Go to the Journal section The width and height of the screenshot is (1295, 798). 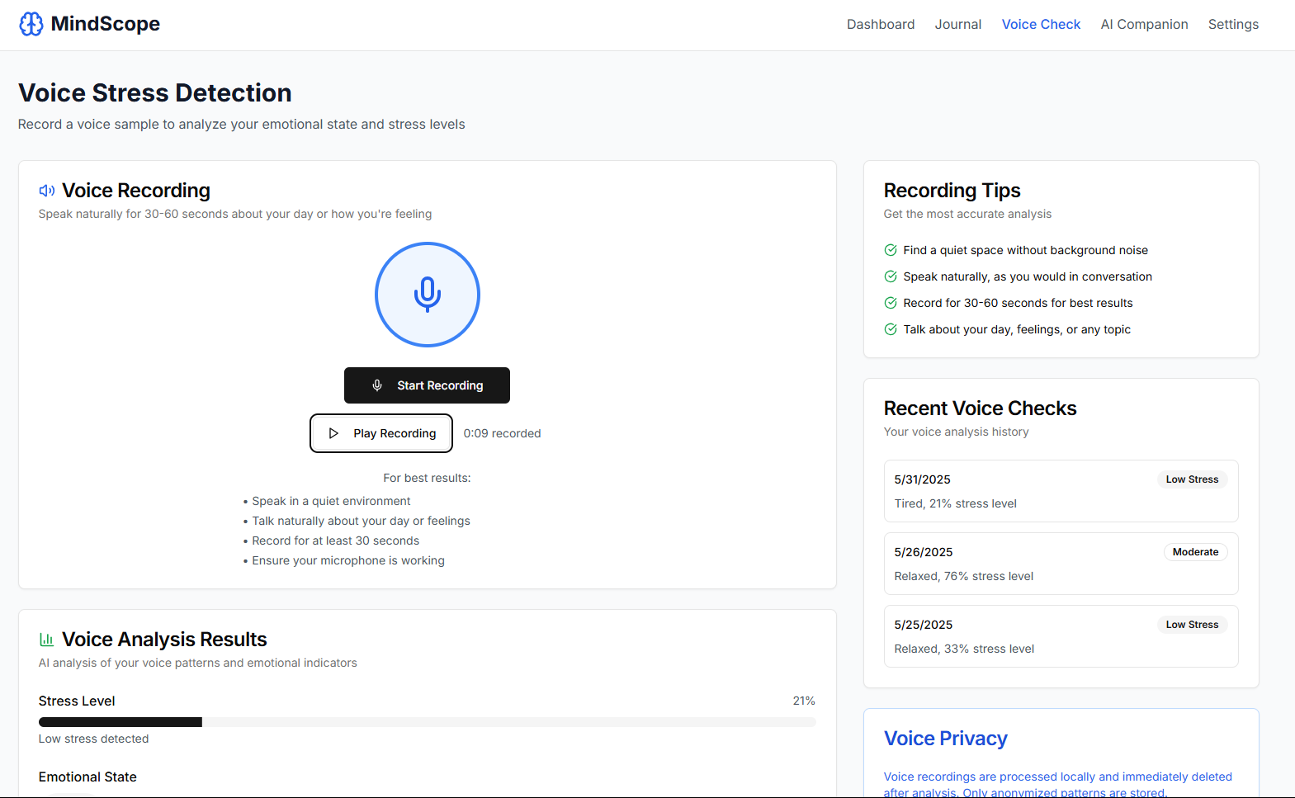click(x=958, y=25)
